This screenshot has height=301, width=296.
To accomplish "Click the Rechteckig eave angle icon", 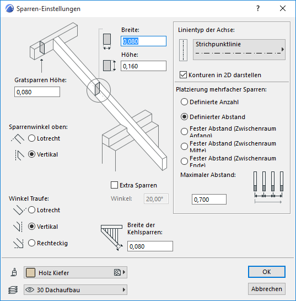I will click(18, 244).
